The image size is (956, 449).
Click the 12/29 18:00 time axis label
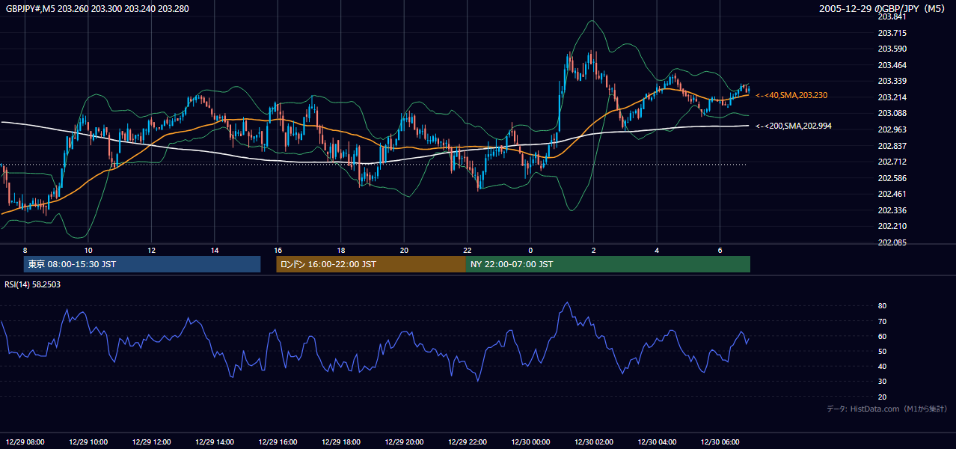coord(341,442)
